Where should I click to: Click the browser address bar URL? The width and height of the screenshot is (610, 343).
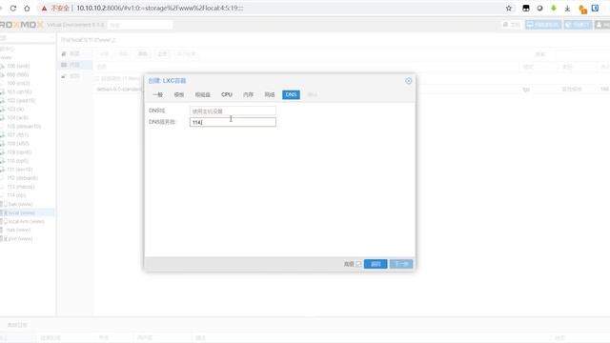coord(160,9)
